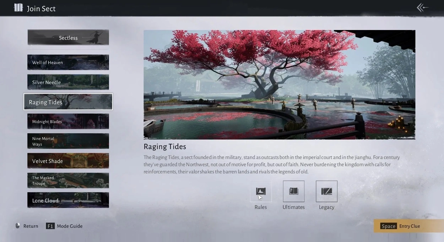Image resolution: width=444 pixels, height=242 pixels.
Task: Choose The Masked Troupe sect
Action: tap(68, 181)
